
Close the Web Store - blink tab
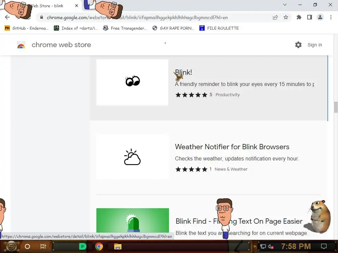pyautogui.click(x=77, y=6)
